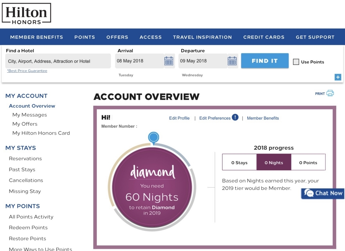Click the Chat Now button

(x=323, y=194)
